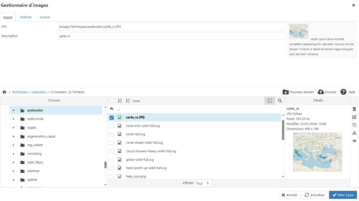Sort files by Nom icon

(x=128, y=101)
